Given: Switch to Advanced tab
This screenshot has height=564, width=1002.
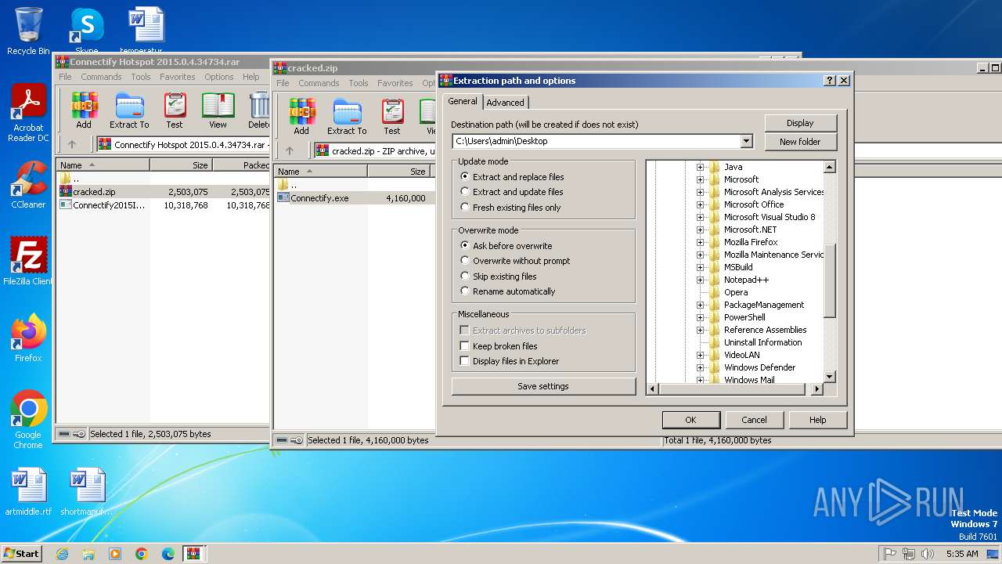Looking at the screenshot, I should pyautogui.click(x=505, y=103).
